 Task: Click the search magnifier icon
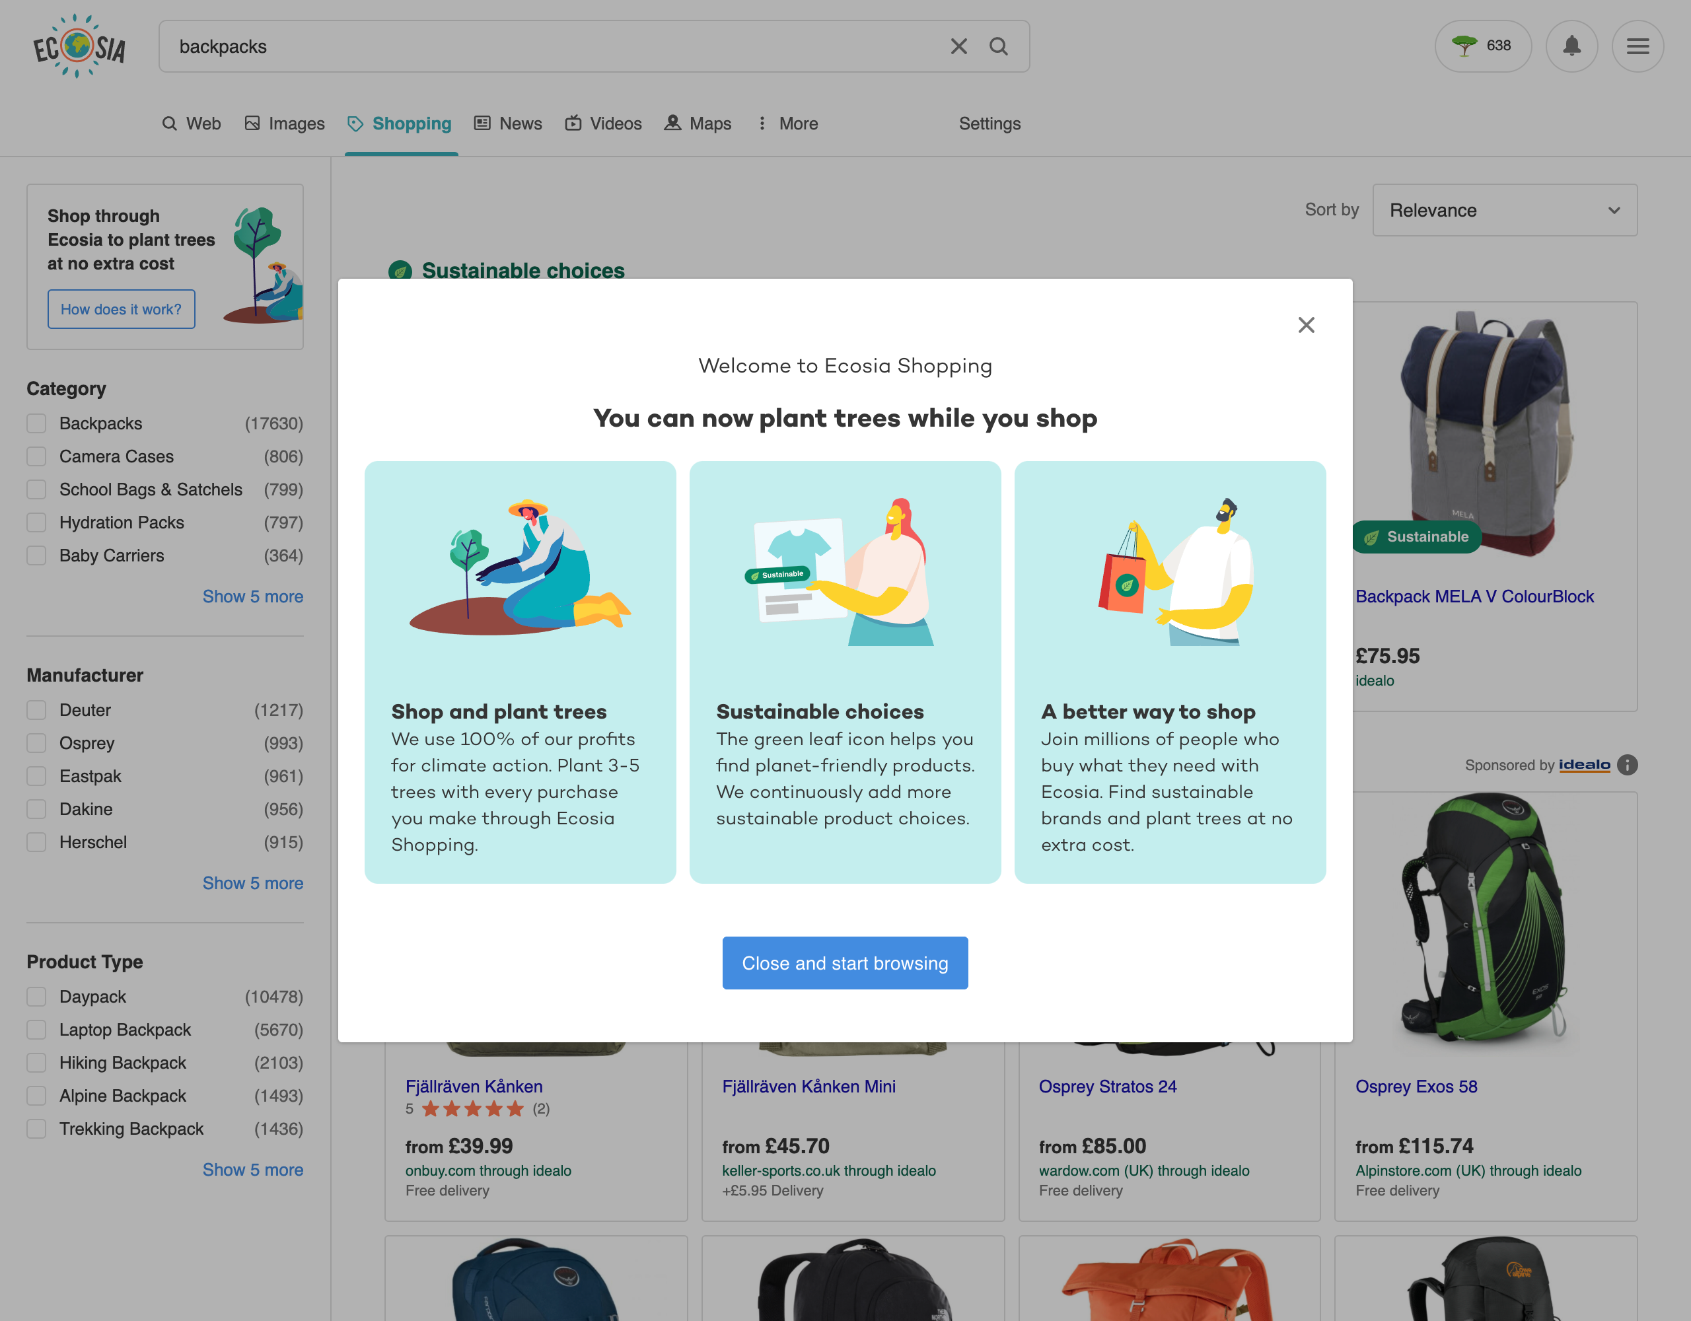point(998,47)
